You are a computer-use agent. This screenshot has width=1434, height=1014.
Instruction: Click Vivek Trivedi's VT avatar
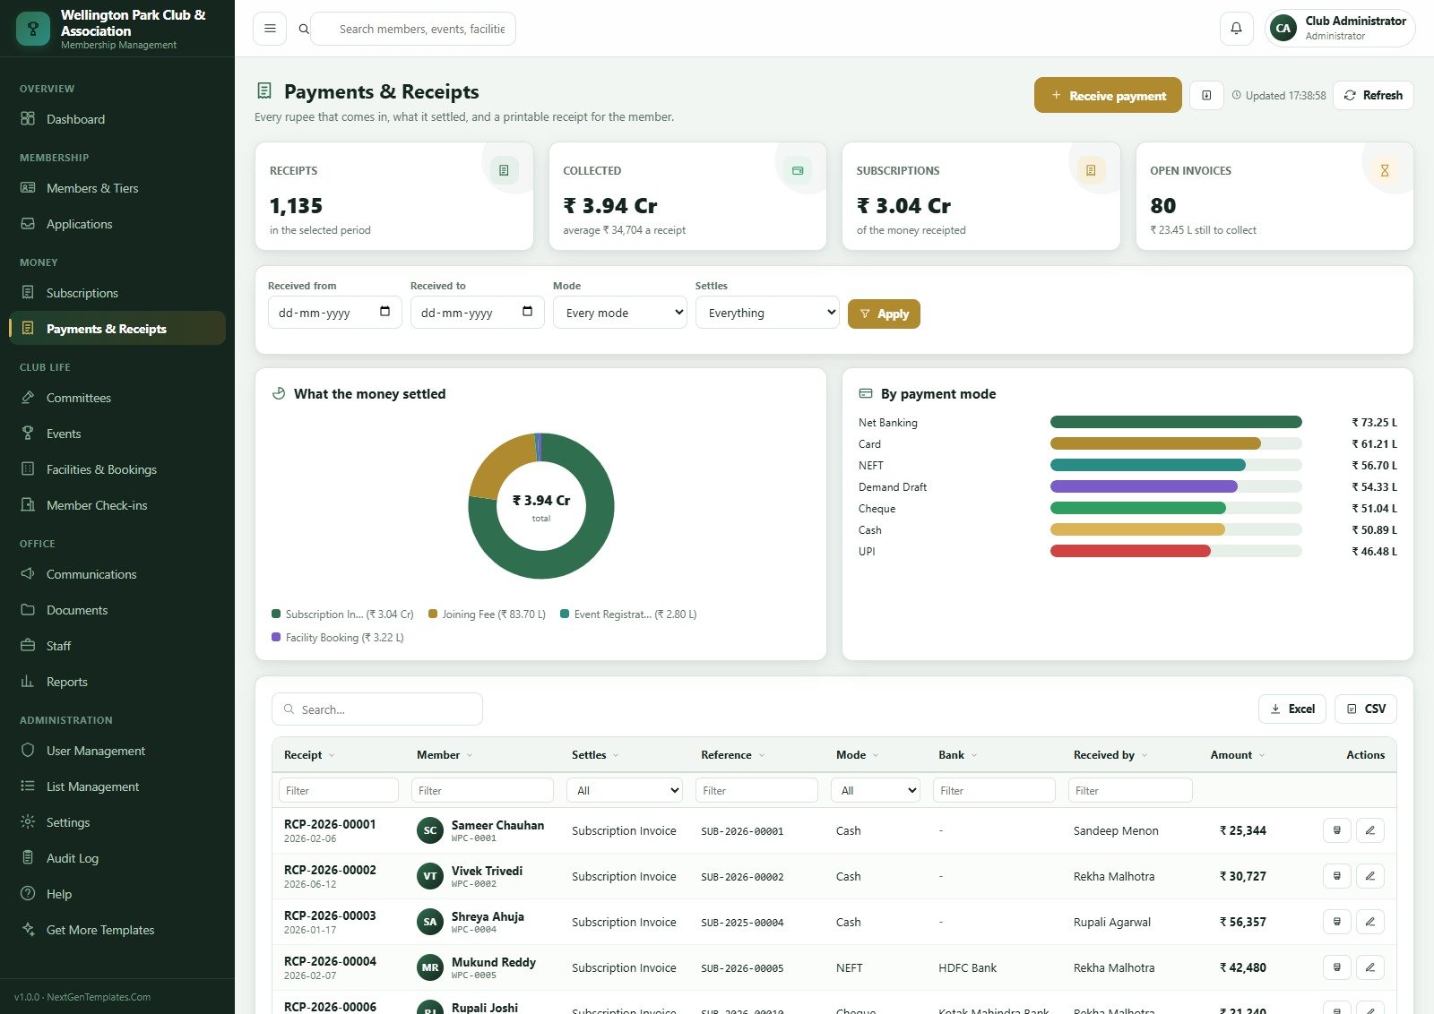click(x=430, y=876)
